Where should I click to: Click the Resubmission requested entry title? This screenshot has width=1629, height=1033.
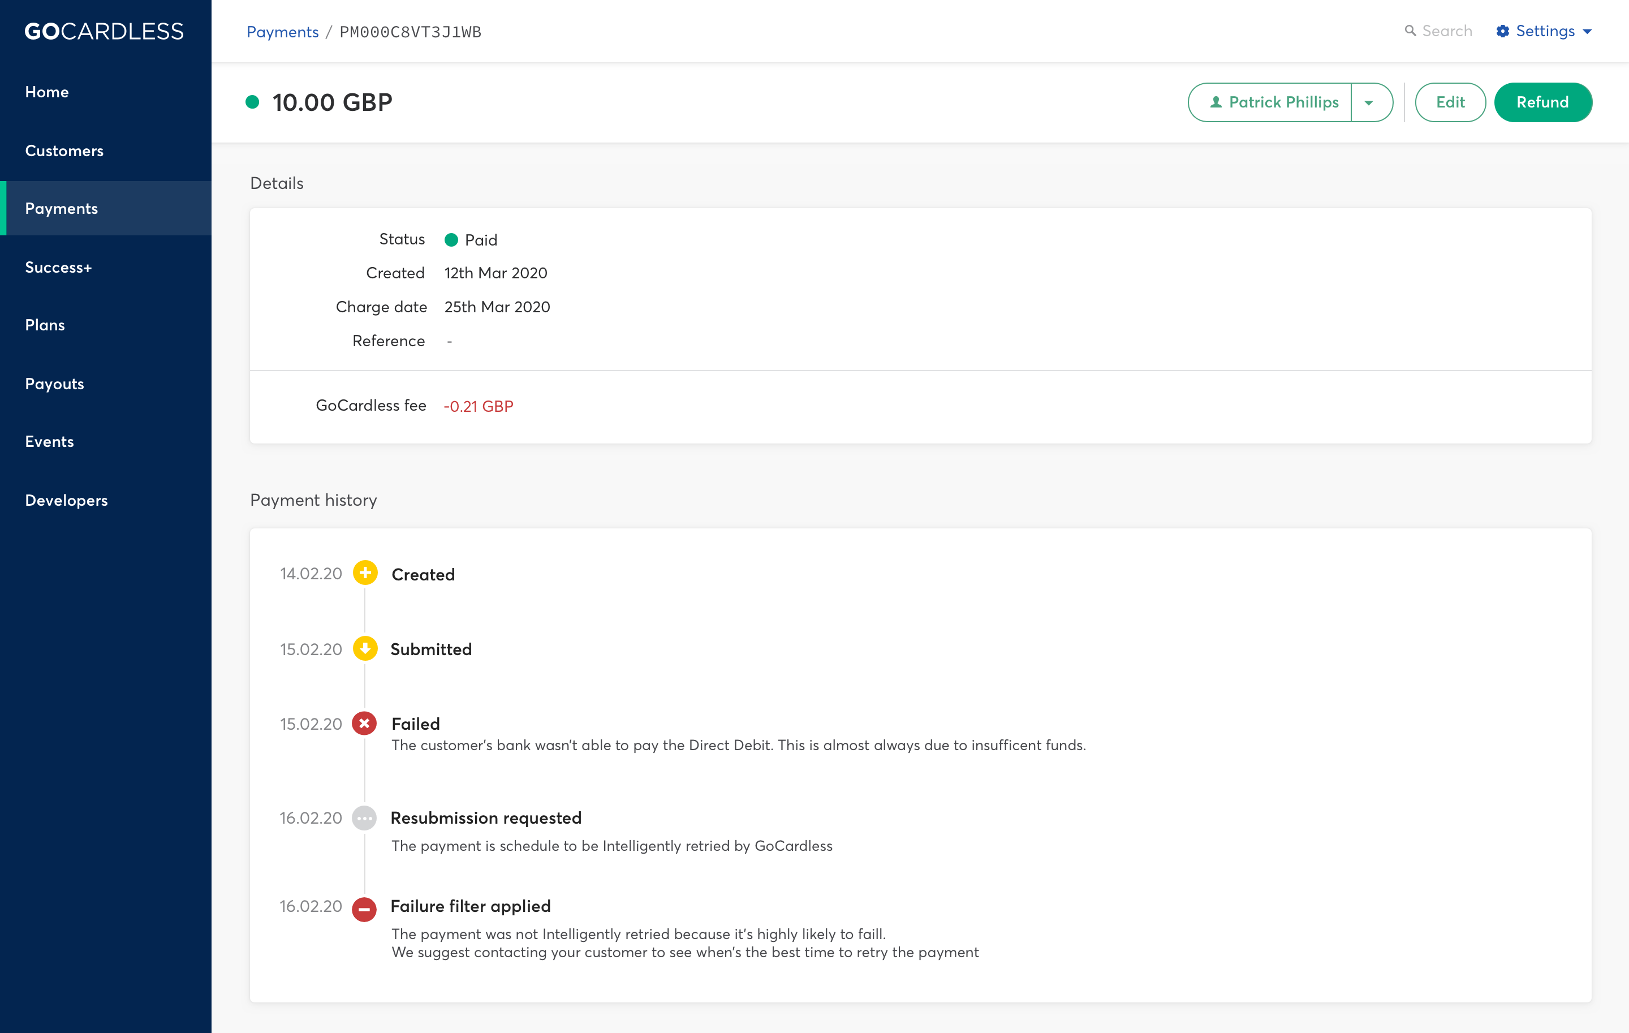tap(486, 818)
